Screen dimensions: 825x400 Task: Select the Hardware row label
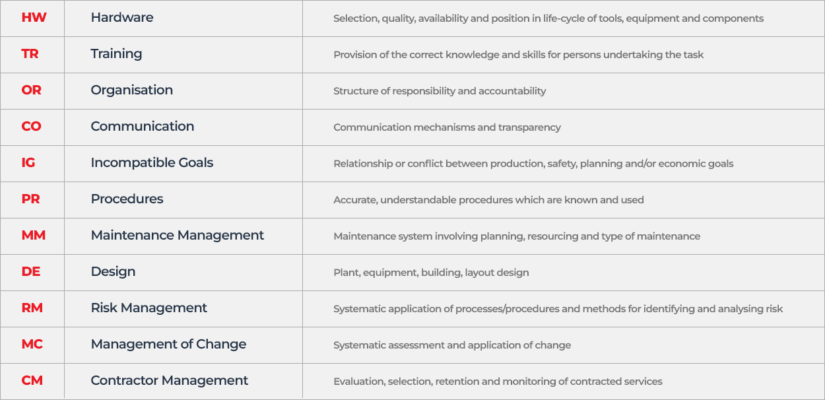coord(122,18)
